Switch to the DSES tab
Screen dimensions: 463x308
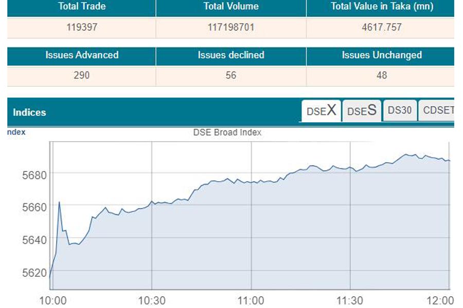click(362, 111)
